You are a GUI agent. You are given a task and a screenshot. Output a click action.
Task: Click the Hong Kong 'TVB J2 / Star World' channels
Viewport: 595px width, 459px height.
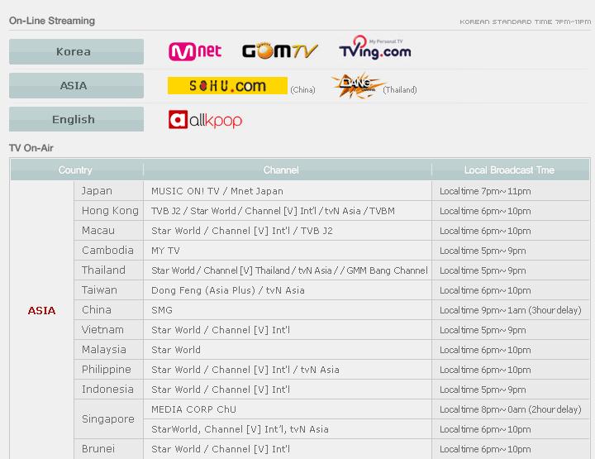pyautogui.click(x=288, y=211)
